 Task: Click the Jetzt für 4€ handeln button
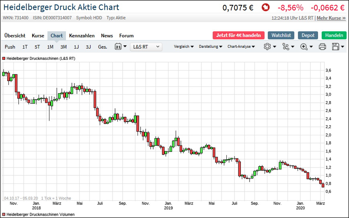pyautogui.click(x=239, y=35)
